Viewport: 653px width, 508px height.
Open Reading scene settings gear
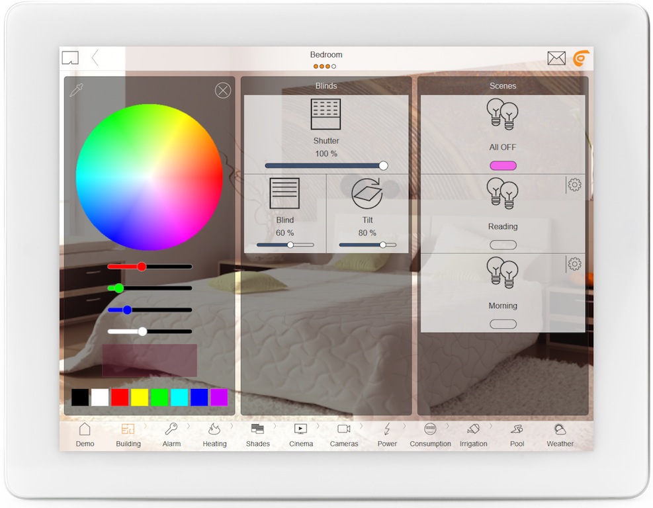pos(574,185)
